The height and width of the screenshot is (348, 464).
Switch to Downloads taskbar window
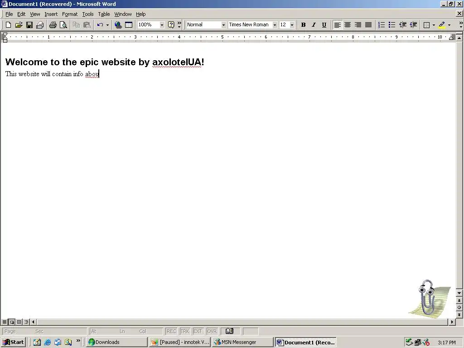tap(117, 342)
